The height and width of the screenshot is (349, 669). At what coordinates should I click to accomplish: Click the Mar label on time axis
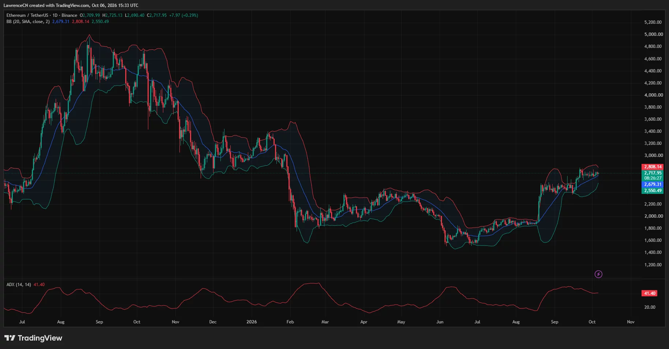point(325,322)
